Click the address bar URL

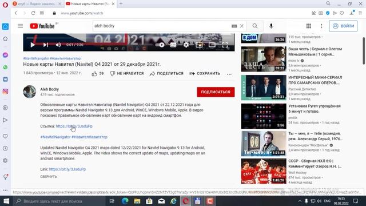click(82, 13)
